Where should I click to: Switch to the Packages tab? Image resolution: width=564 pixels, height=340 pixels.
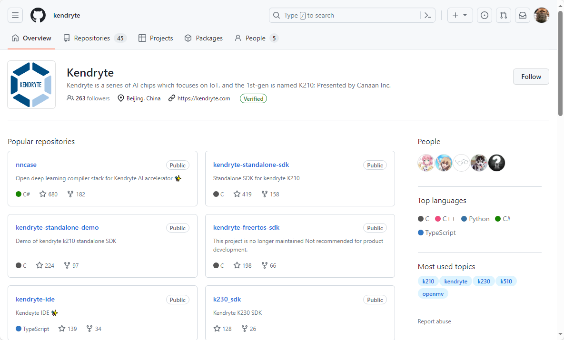pyautogui.click(x=203, y=38)
